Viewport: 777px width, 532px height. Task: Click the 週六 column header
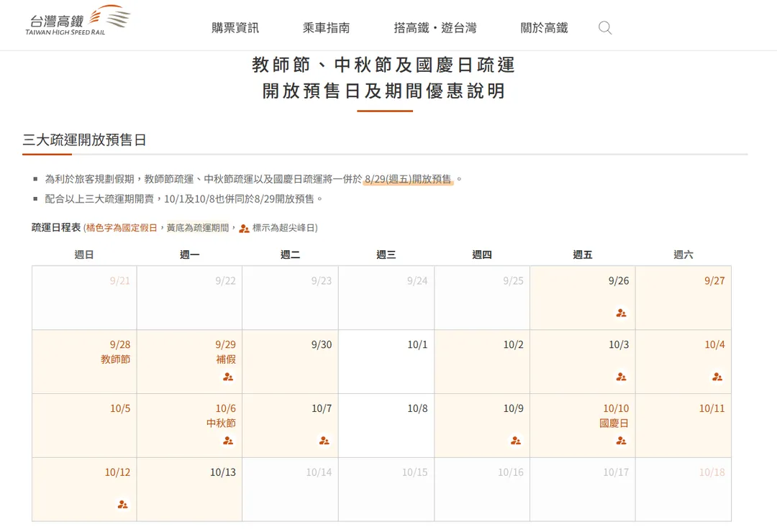[683, 254]
